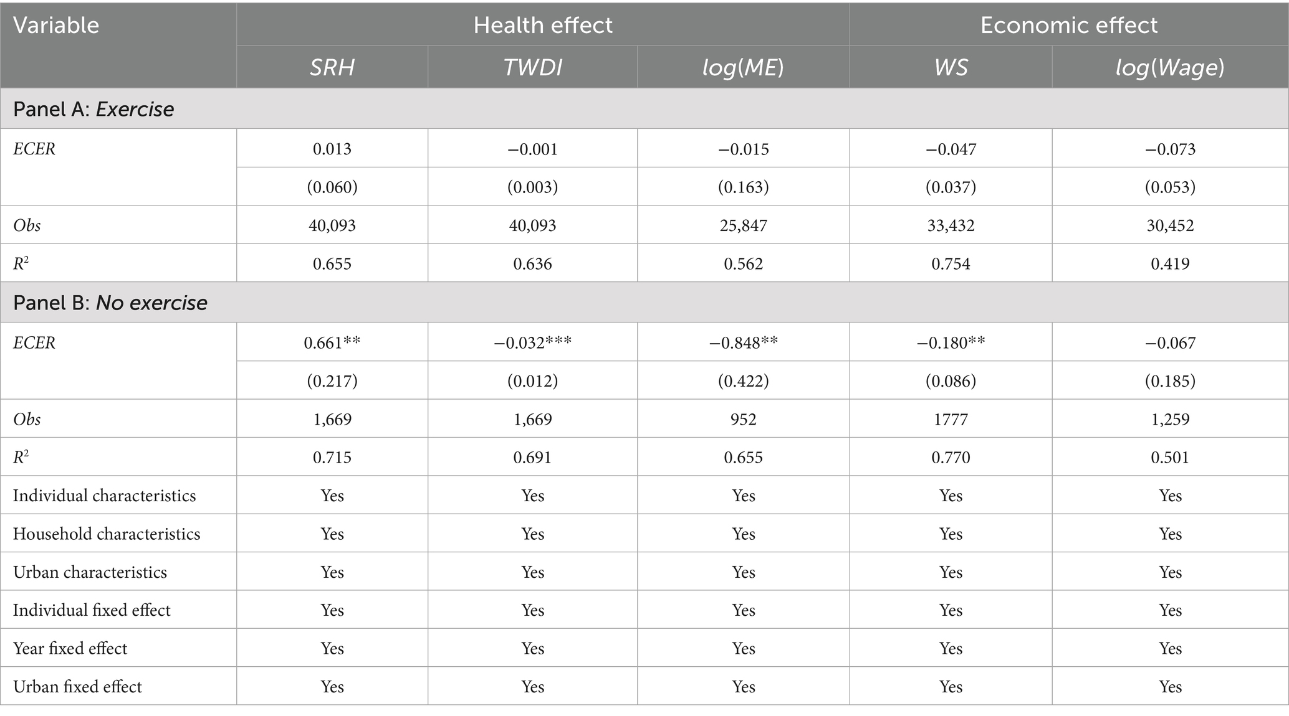
Task: Select the 'Household characteristics' row label
Action: coord(107,534)
